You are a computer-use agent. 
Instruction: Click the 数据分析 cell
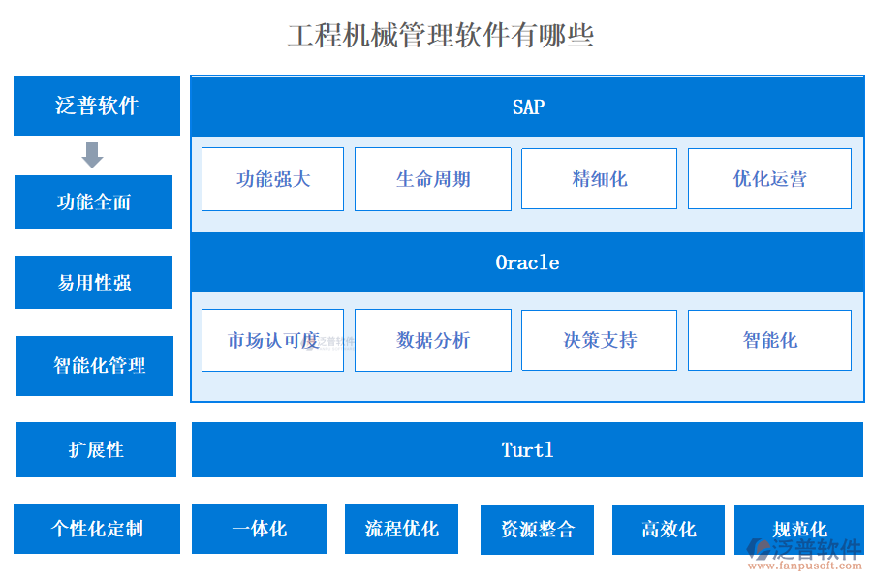(x=433, y=340)
